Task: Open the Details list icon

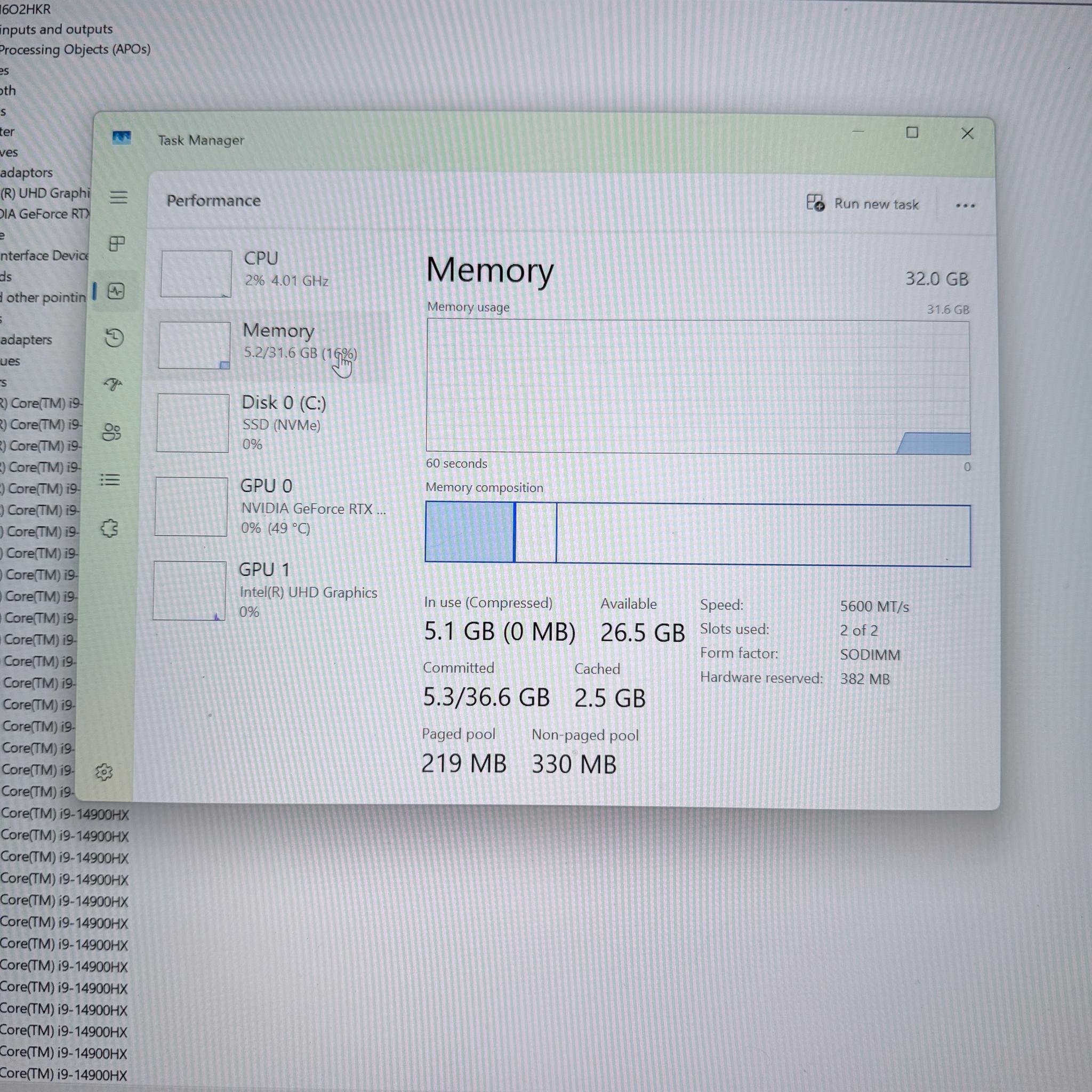Action: click(110, 480)
